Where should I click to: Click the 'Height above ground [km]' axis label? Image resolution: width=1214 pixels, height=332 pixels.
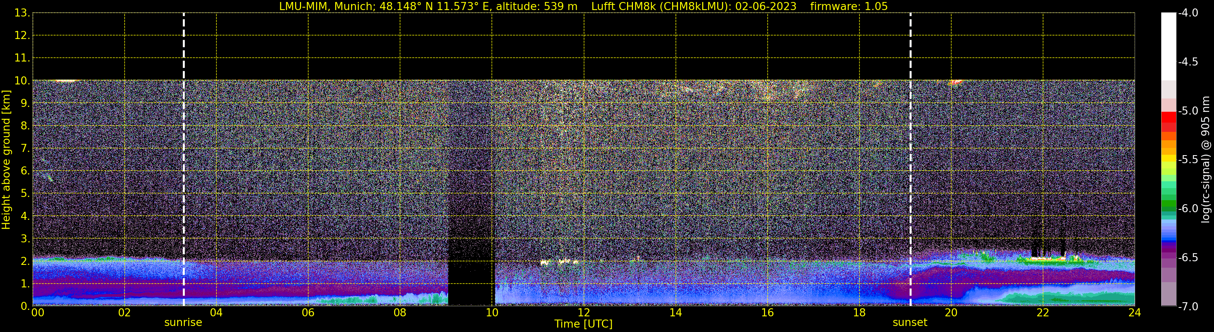(x=6, y=160)
